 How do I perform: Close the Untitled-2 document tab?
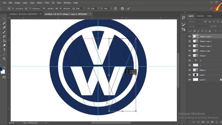tap(91, 14)
